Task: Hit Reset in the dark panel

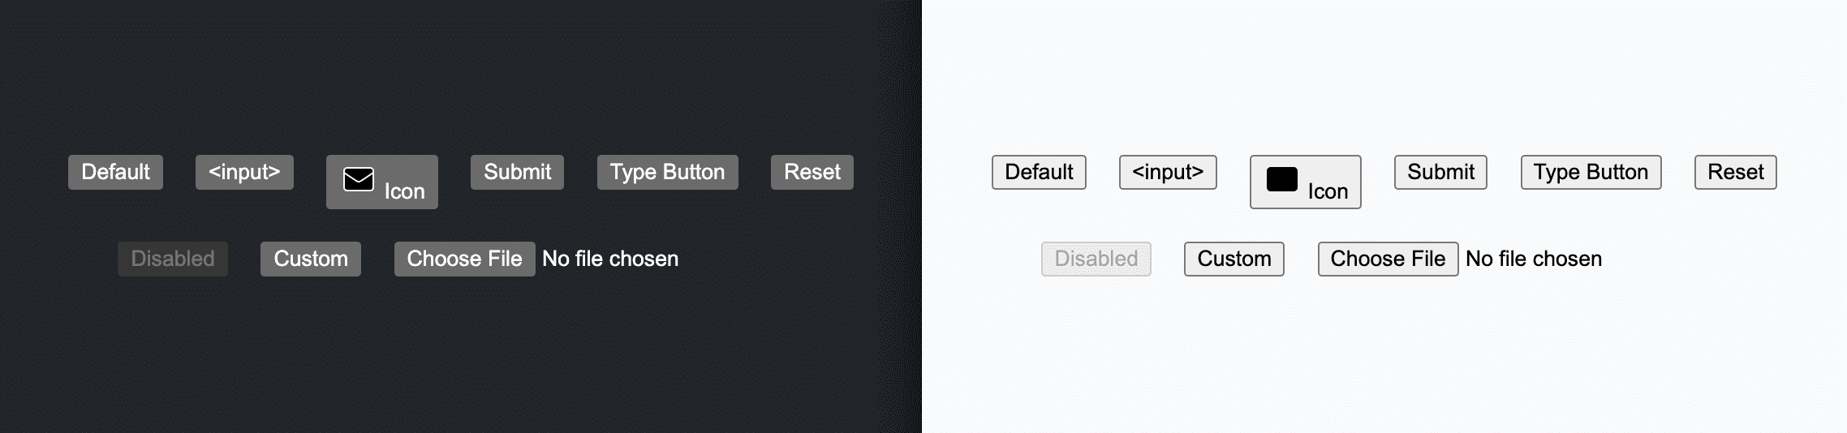Action: click(x=812, y=172)
